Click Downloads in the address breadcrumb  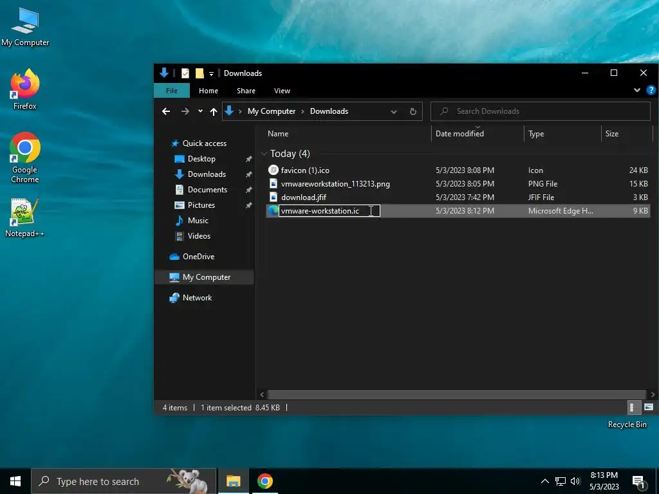click(x=329, y=111)
